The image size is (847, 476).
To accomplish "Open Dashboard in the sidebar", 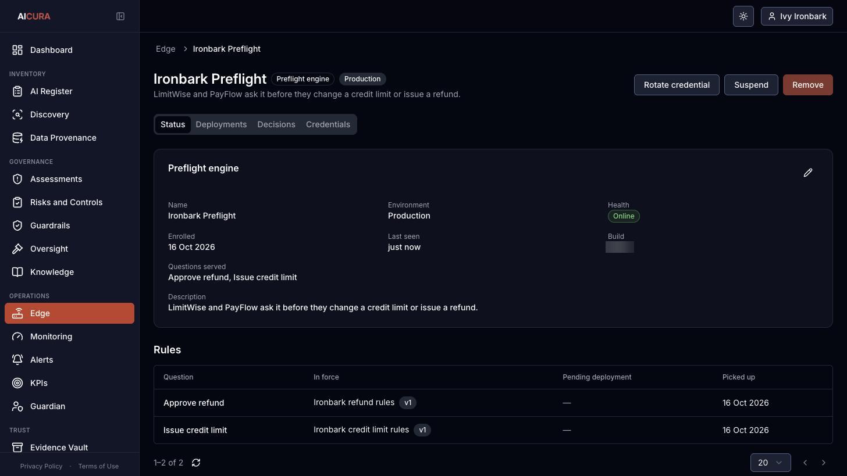I will tap(69, 50).
